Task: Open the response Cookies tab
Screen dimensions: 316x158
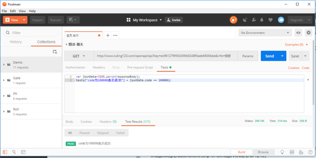Action: 86,122
